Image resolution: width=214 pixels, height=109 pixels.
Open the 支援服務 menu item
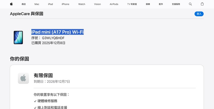click(176, 4)
